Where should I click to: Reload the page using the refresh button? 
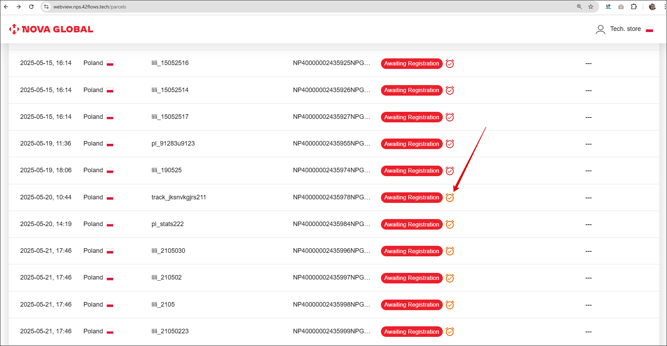click(31, 7)
